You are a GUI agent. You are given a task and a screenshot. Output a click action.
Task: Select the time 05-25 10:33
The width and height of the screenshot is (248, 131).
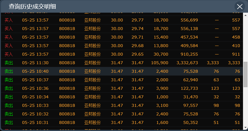pyautogui.click(x=35, y=105)
